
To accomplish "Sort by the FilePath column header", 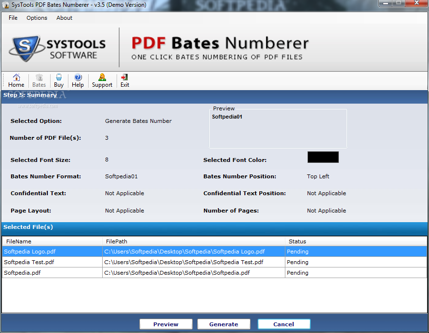I will coord(194,241).
